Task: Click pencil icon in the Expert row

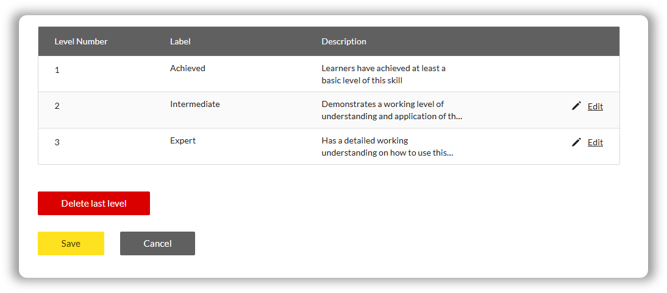Action: (576, 142)
